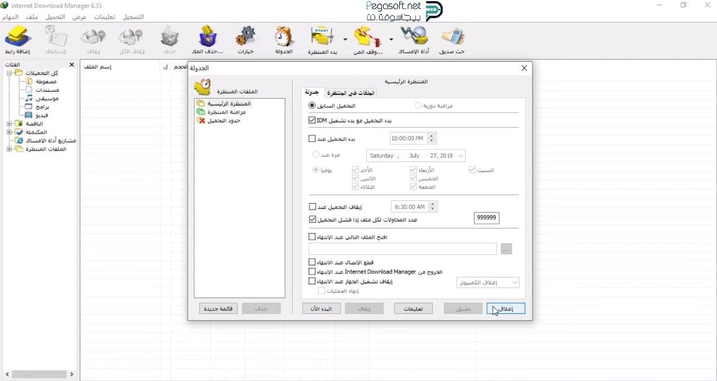The width and height of the screenshot is (717, 381).
Task: Open the View (عرض) menu
Action: (x=79, y=17)
